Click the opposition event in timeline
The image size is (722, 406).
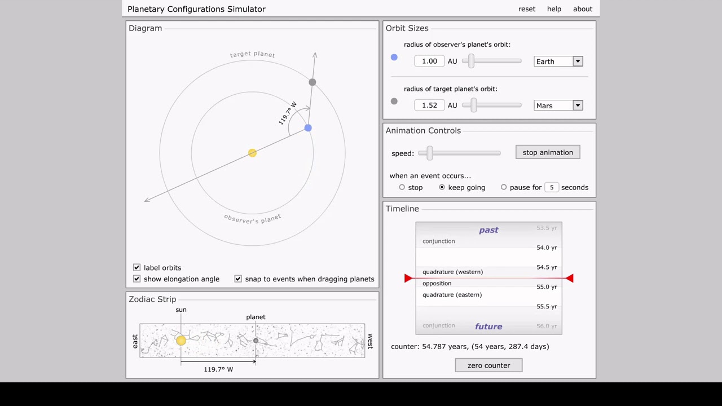coord(437,284)
